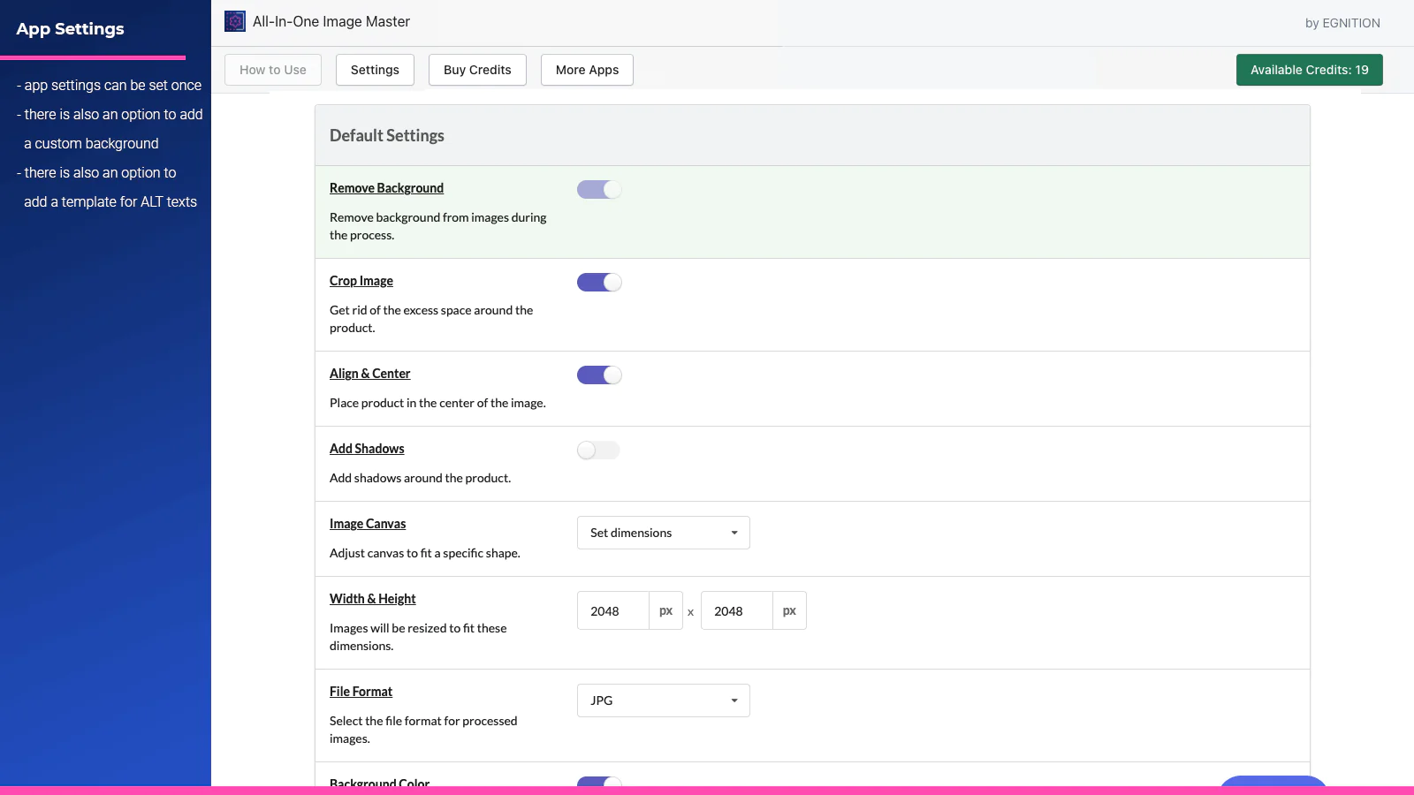Click the File Format heading link
The height and width of the screenshot is (795, 1414).
click(x=361, y=692)
